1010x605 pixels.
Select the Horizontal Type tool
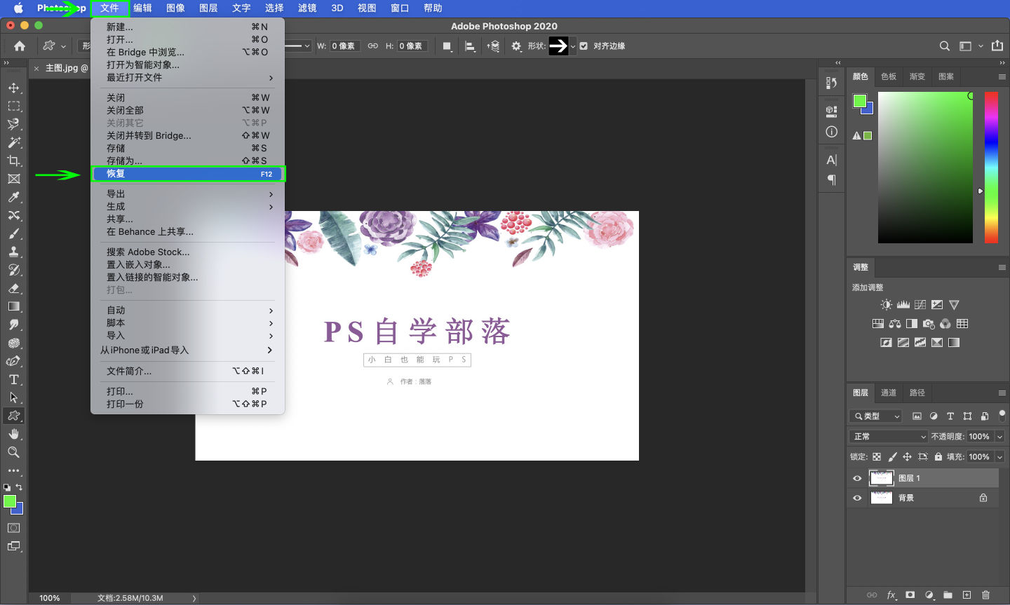(x=15, y=378)
